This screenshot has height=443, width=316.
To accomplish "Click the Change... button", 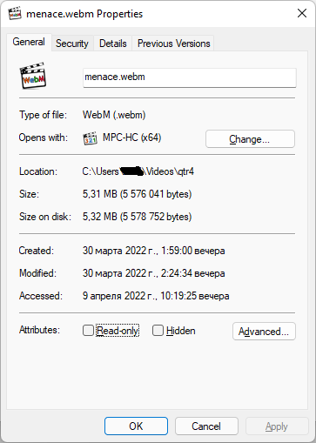I will click(250, 139).
